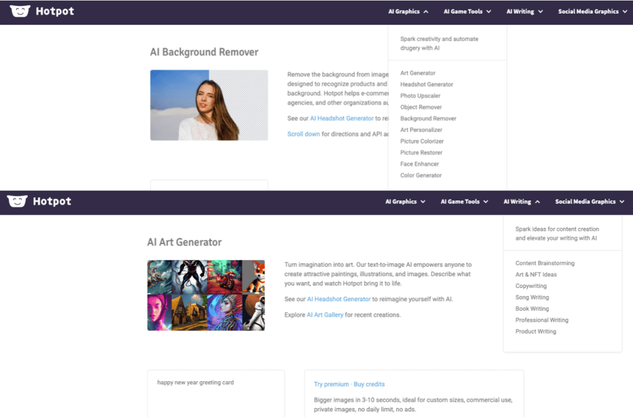Image resolution: width=633 pixels, height=417 pixels.
Task: Select Headshot Generator in the dropdown list
Action: [427, 85]
